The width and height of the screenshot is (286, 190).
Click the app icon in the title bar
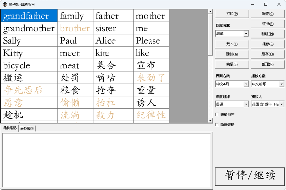[5, 5]
